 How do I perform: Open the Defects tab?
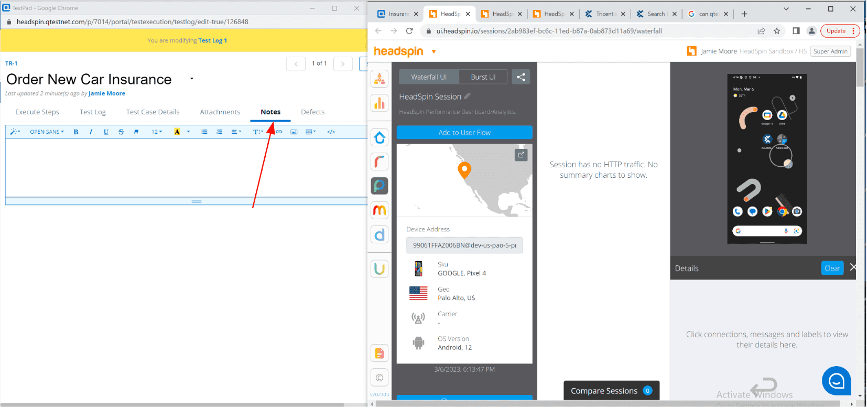pos(312,112)
